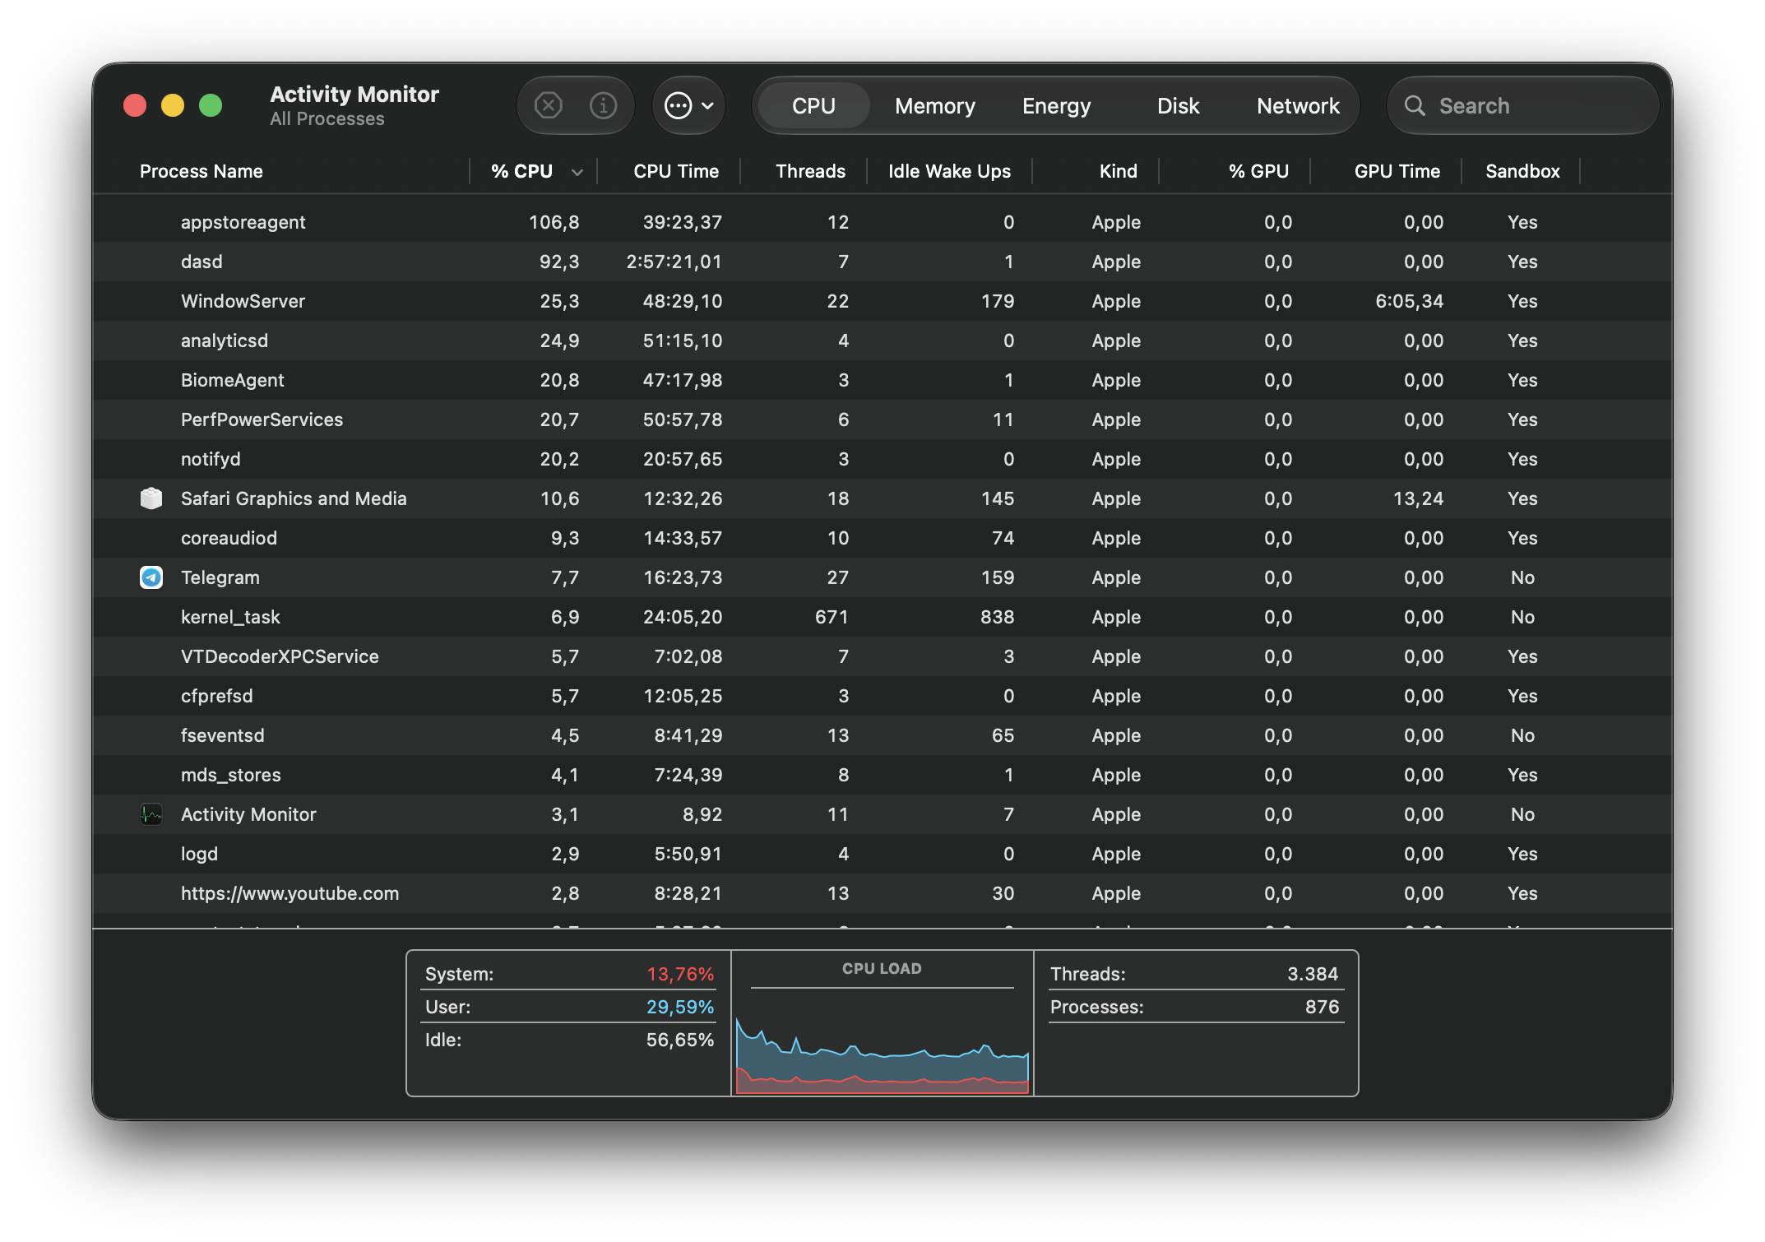Click the All Processes subtitle
1765x1242 pixels.
click(x=327, y=119)
